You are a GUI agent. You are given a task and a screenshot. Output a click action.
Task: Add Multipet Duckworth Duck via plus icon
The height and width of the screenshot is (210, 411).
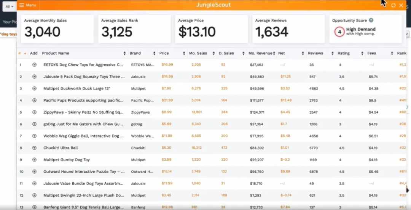coord(34,88)
